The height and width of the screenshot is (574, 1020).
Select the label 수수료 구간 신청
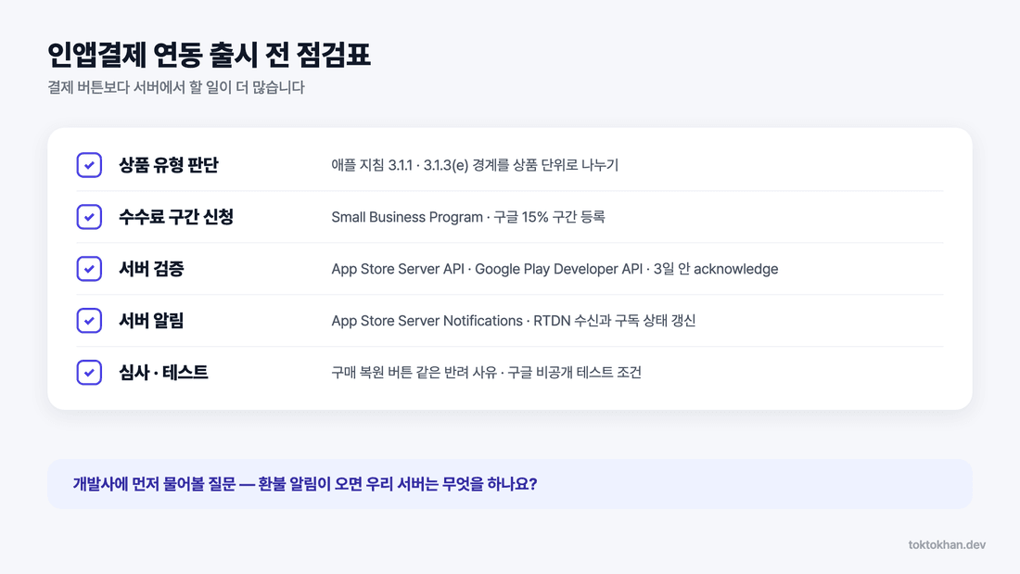176,217
